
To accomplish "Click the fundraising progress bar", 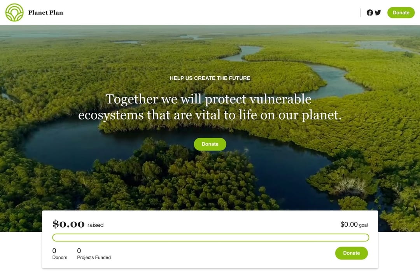I will [x=210, y=237].
